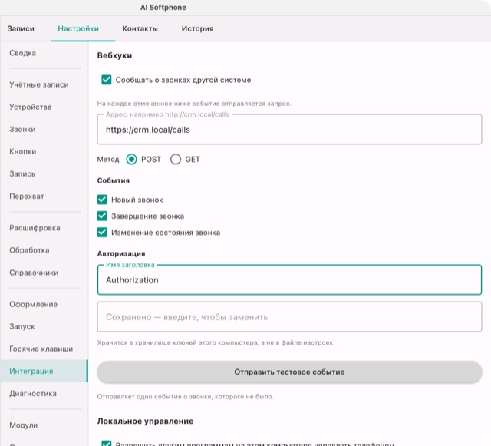
Task: Switch to the Контакты tab
Action: click(x=140, y=28)
